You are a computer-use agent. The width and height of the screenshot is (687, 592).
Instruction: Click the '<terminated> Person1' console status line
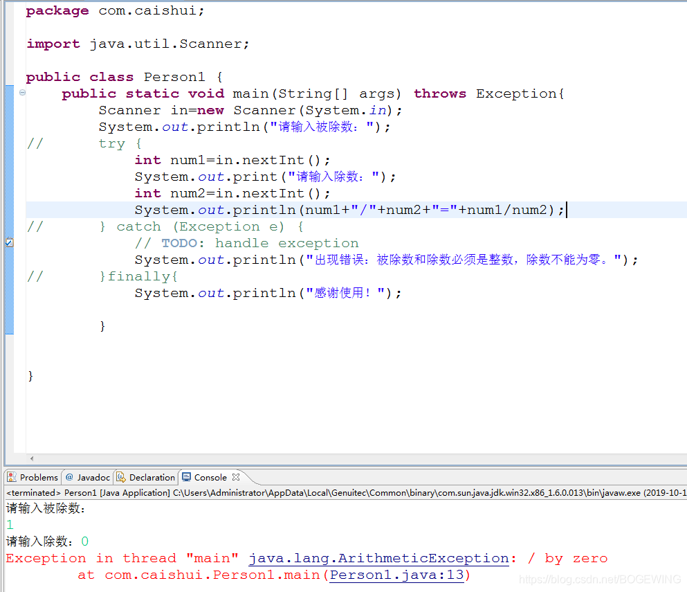(x=346, y=493)
